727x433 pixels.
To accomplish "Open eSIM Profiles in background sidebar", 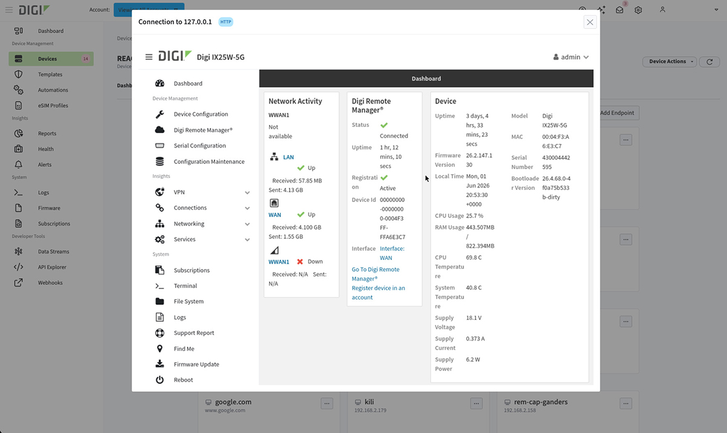I will pyautogui.click(x=53, y=106).
